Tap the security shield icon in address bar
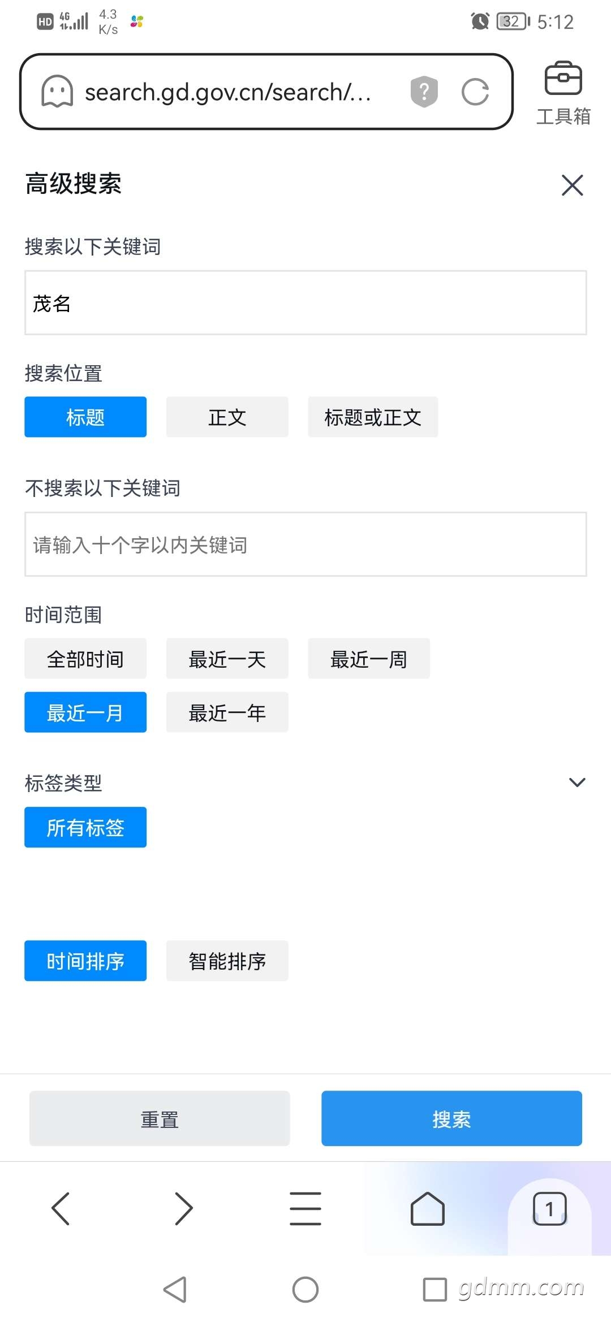611x1323 pixels. point(424,91)
